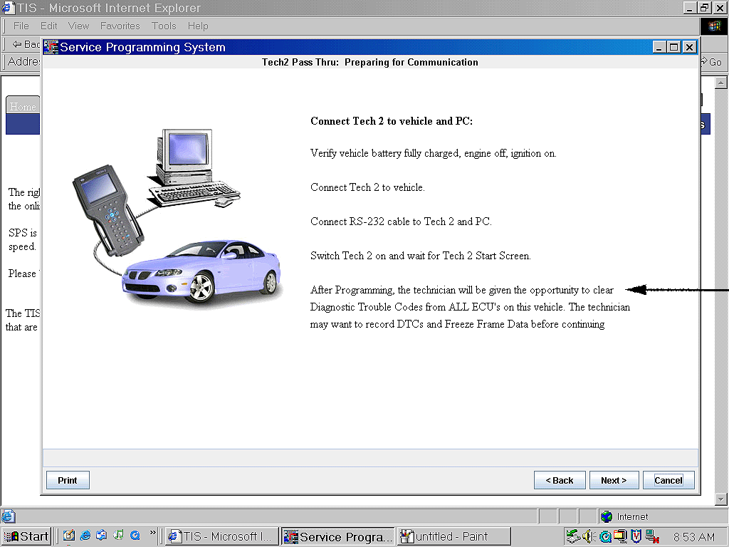The width and height of the screenshot is (729, 547).
Task: Switch to untitled - Paint in taskbar
Action: click(453, 536)
